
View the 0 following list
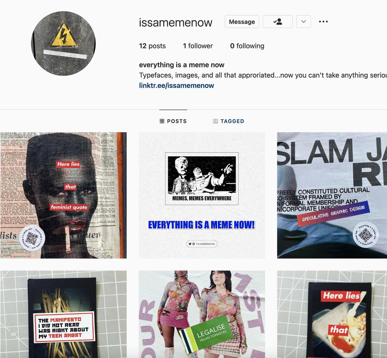pos(247,46)
